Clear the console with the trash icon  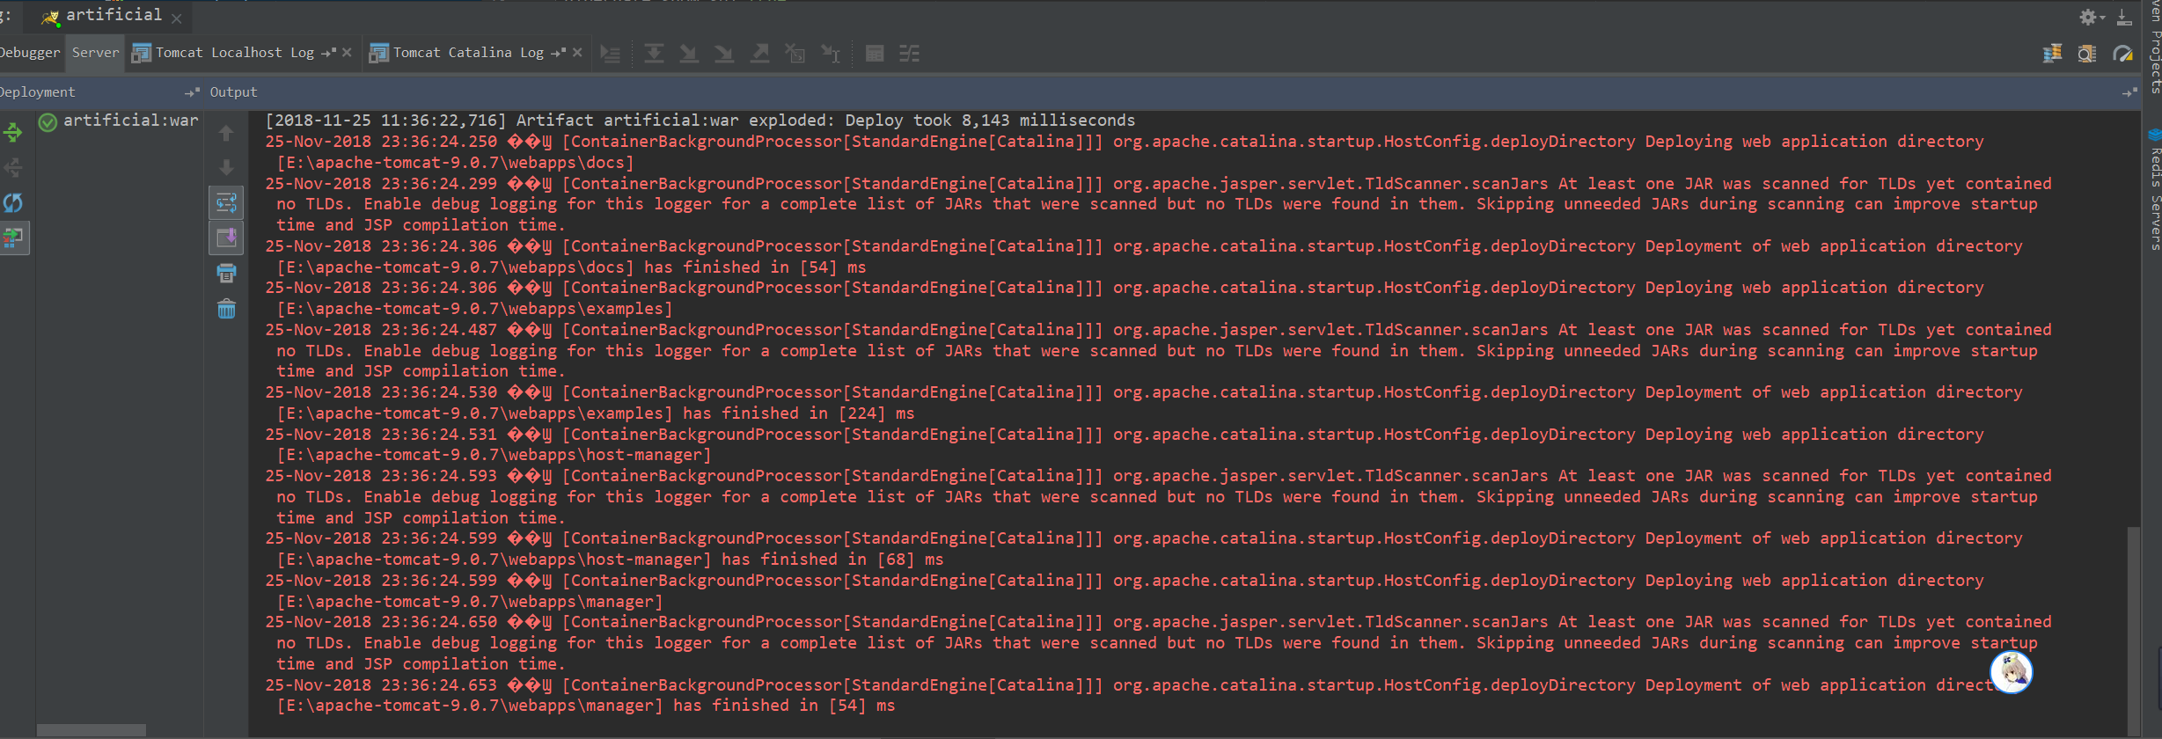pos(226,309)
